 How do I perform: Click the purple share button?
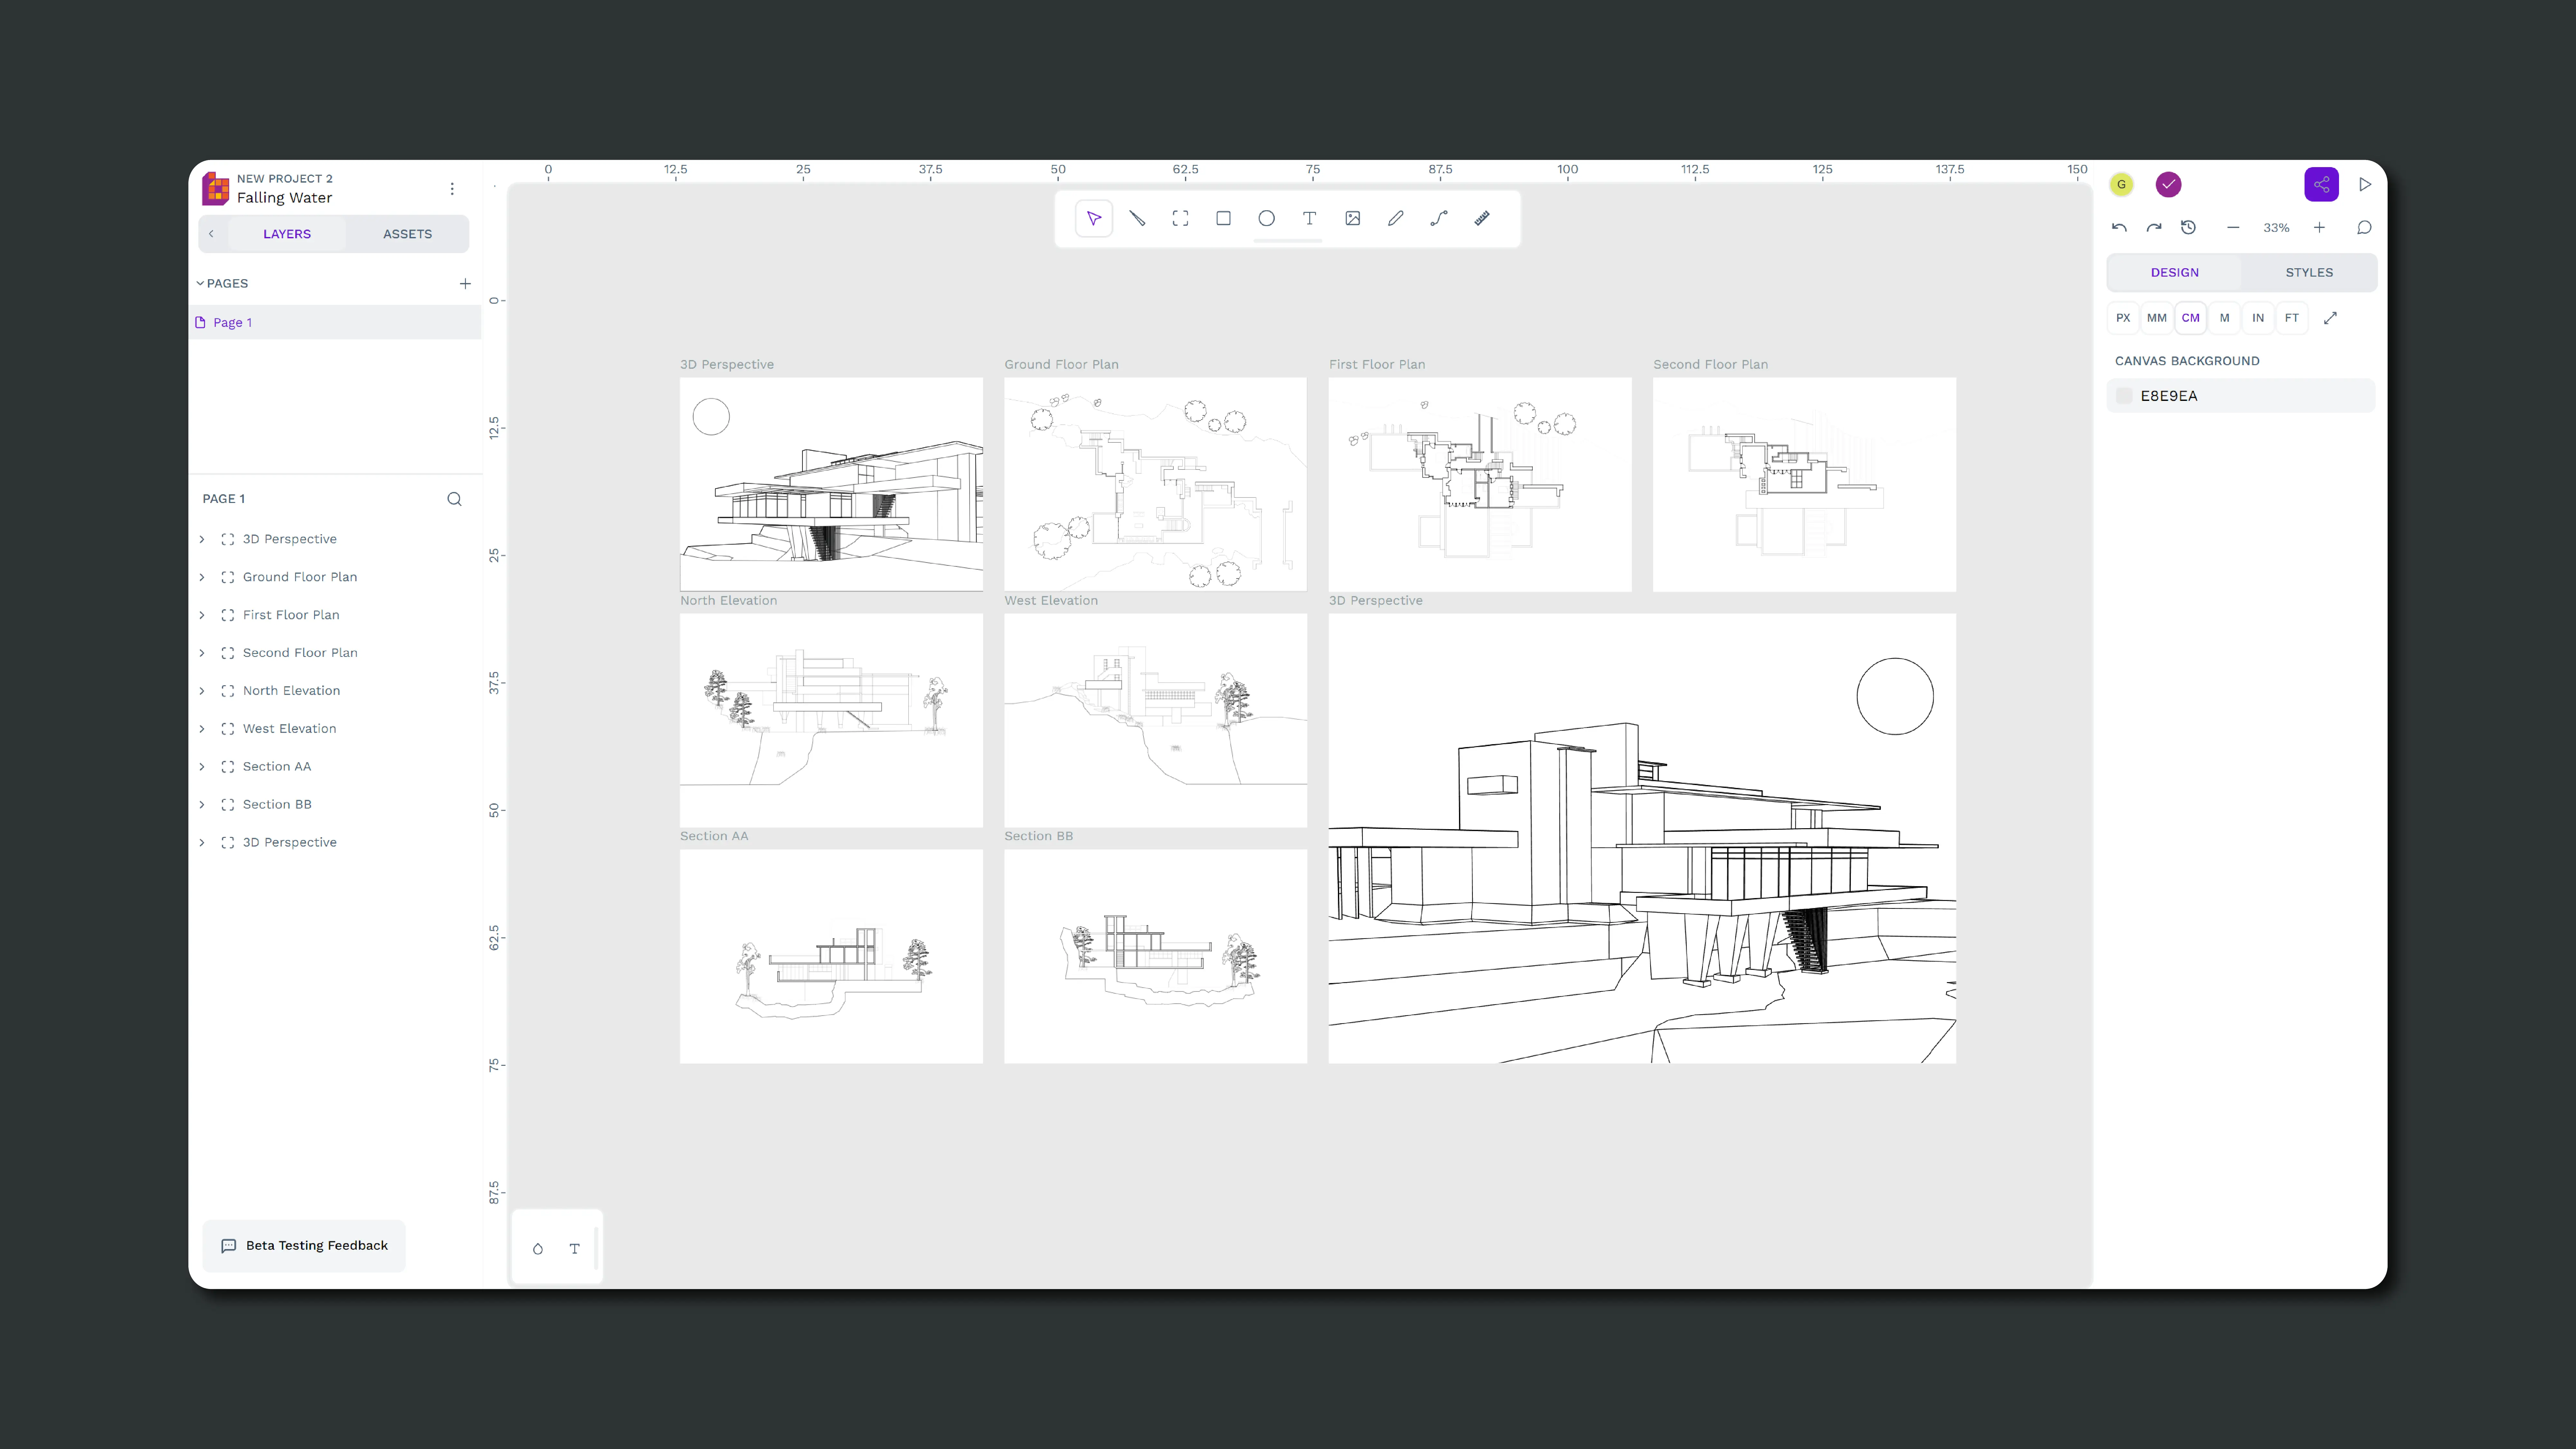click(x=2321, y=184)
